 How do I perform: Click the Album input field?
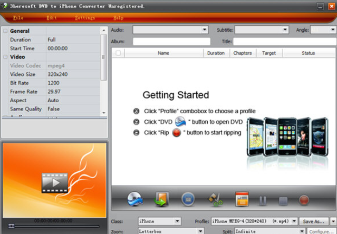171,42
